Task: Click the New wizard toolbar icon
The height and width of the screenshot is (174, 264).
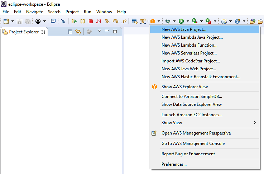Action: click(6, 21)
